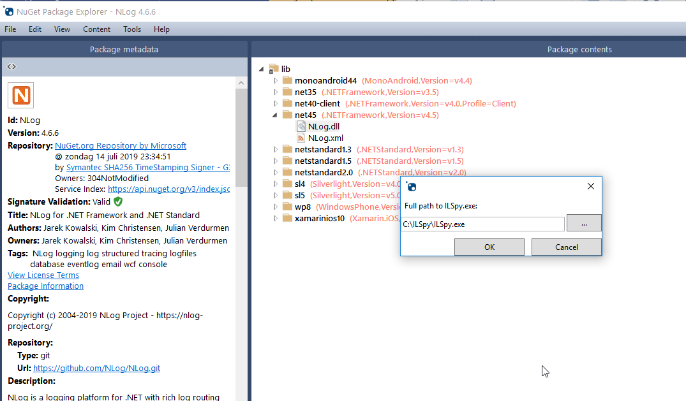The image size is (686, 401).
Task: Open View License Terms link
Action: click(x=43, y=275)
